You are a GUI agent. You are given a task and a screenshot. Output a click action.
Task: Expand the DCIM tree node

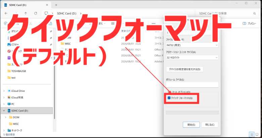point(6,117)
